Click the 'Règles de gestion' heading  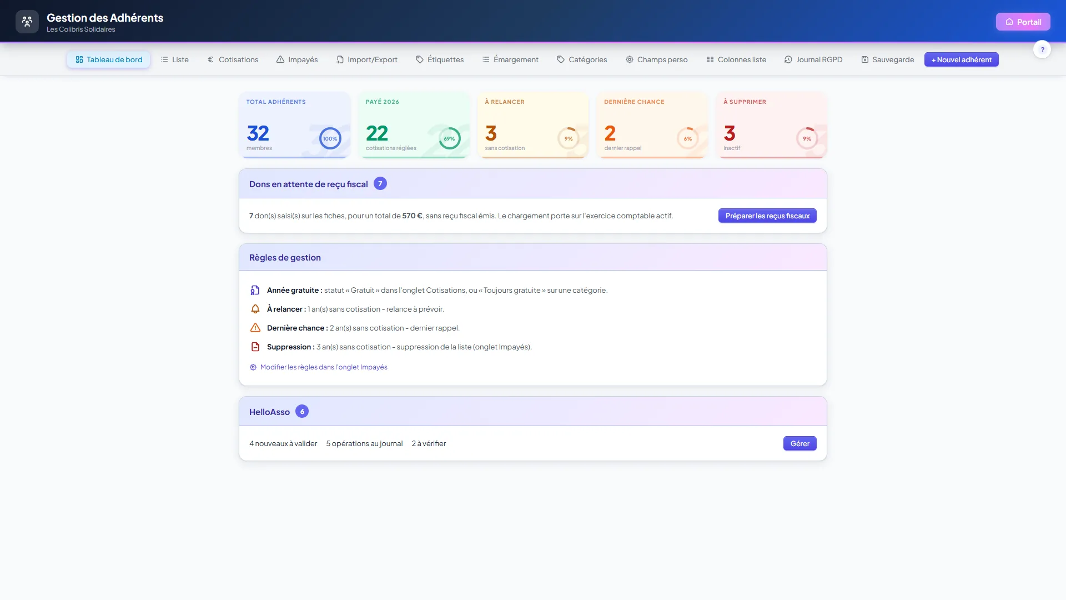pos(285,257)
